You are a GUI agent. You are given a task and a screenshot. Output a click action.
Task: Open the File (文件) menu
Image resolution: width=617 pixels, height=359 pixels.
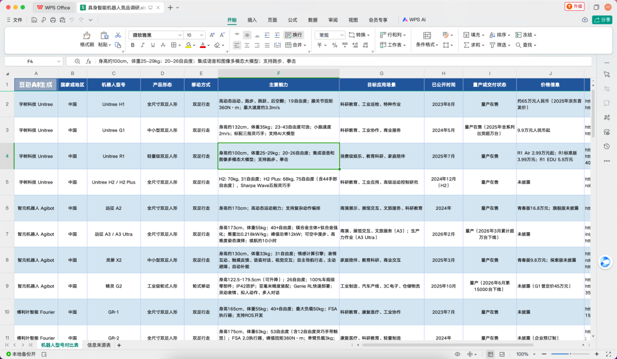[x=14, y=20]
